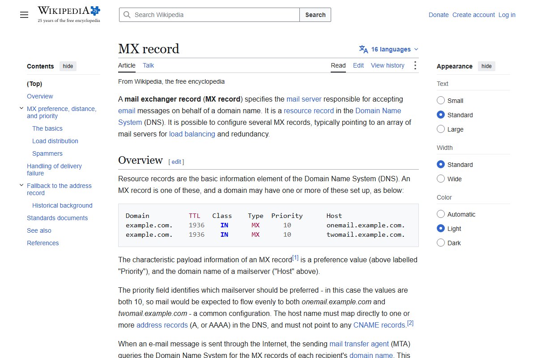Open the View history tab
Screen dimensions: 537x358
pyautogui.click(x=388, y=65)
